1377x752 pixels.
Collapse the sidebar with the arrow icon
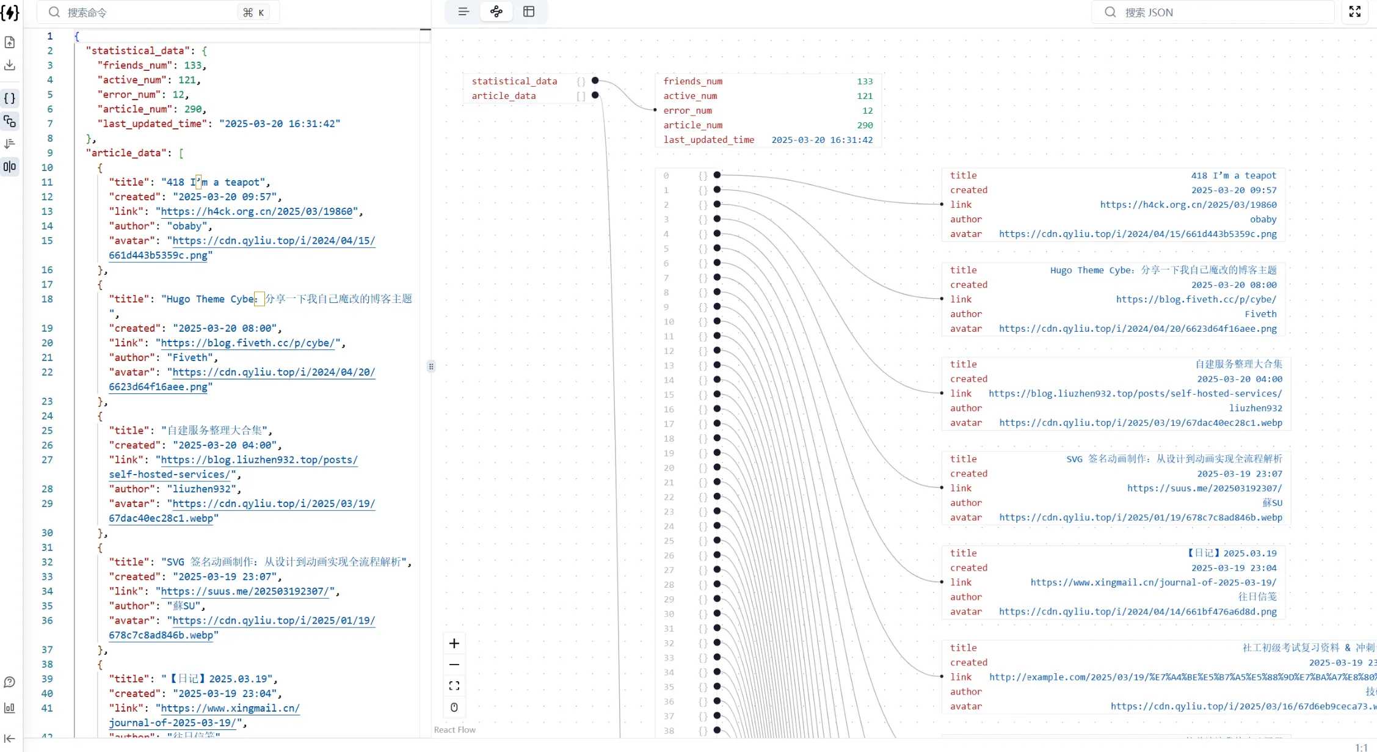(x=9, y=739)
